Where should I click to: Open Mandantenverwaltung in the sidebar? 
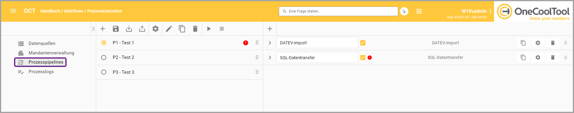click(x=46, y=53)
